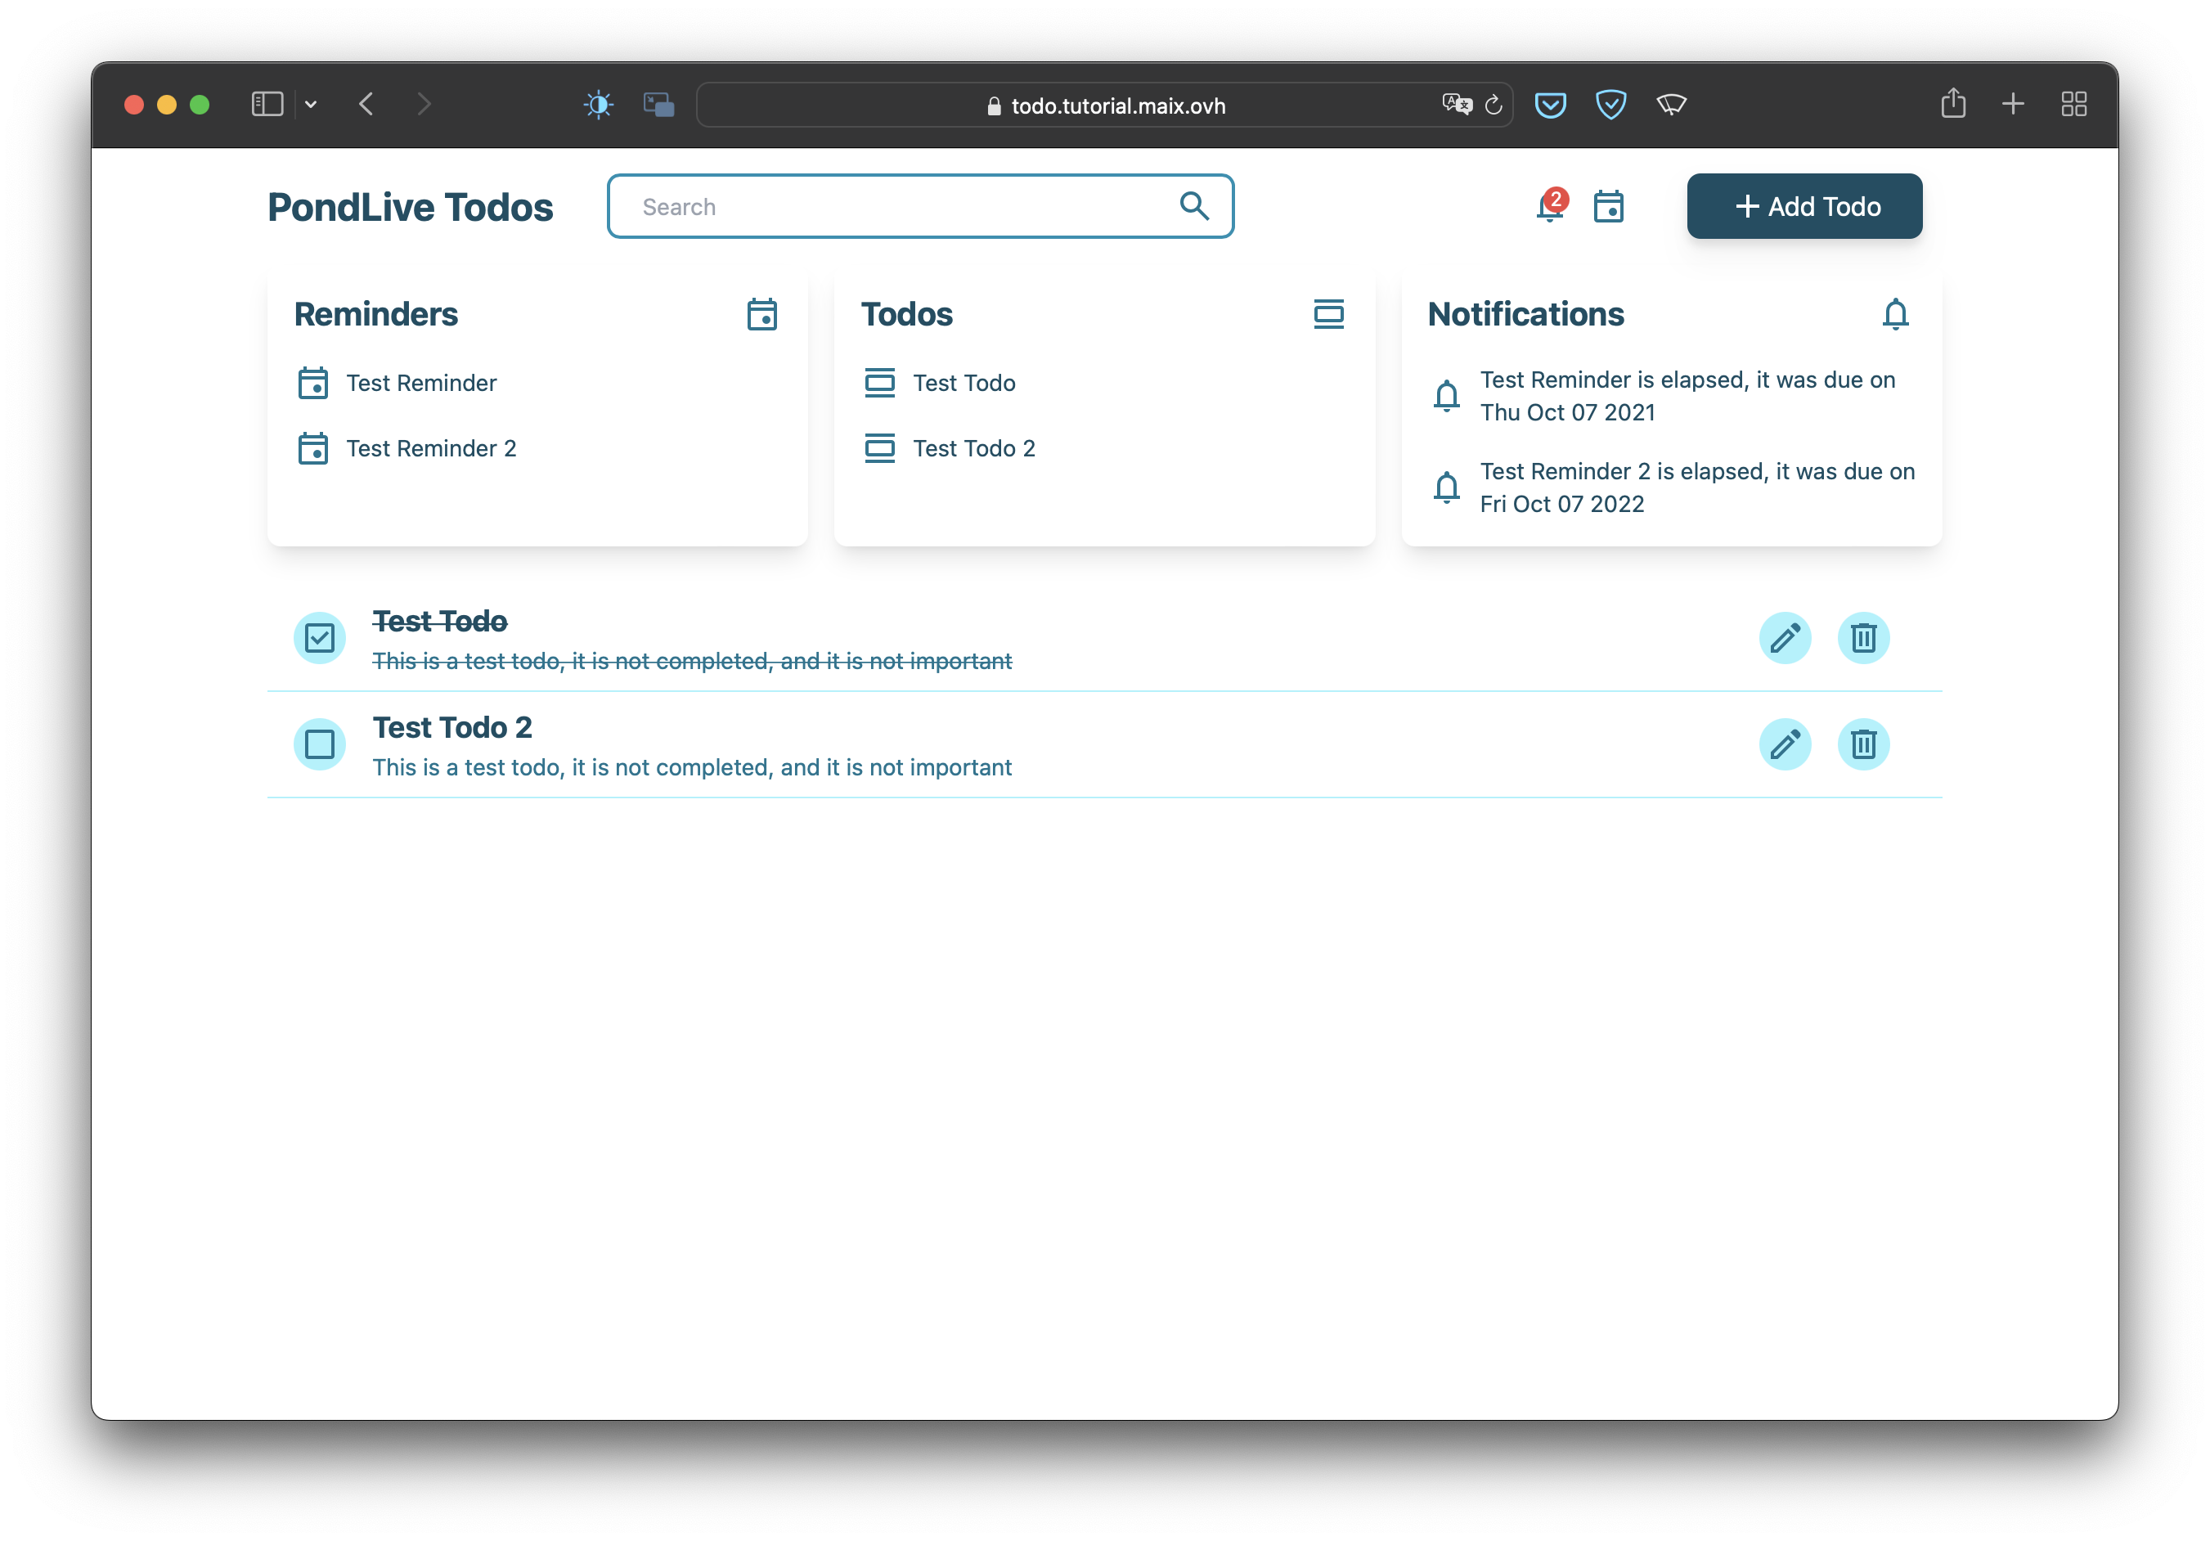Reload the page from the address bar
The height and width of the screenshot is (1541, 2210).
tap(1493, 105)
